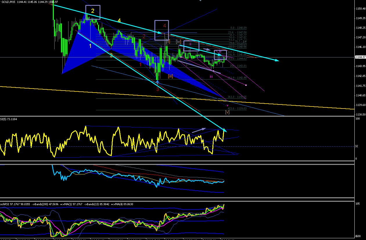Image resolution: width=366 pixels, height=240 pixels.
Task: Click the red wave label 1
Action: (x=140, y=64)
